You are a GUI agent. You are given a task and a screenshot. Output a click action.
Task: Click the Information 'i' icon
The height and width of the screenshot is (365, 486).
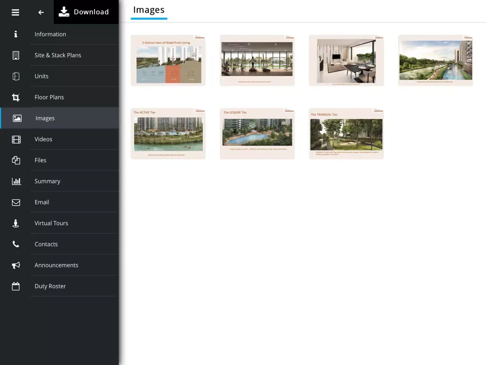16,34
